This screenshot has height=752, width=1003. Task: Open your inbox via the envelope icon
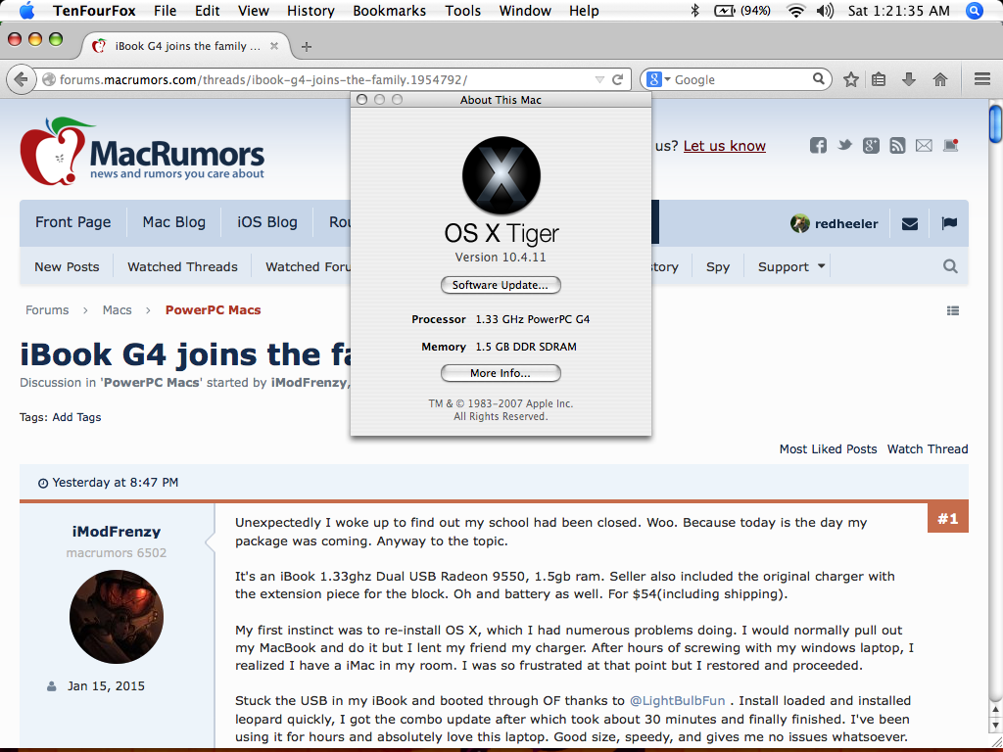[909, 223]
